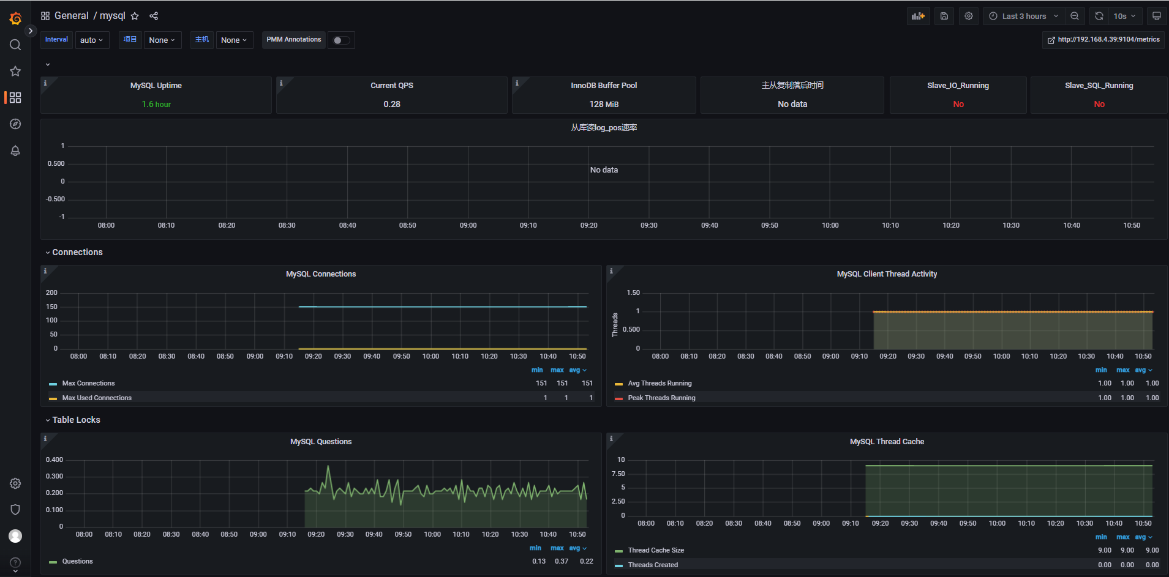
Task: Toggle Avg Threads Running series
Action: point(660,383)
